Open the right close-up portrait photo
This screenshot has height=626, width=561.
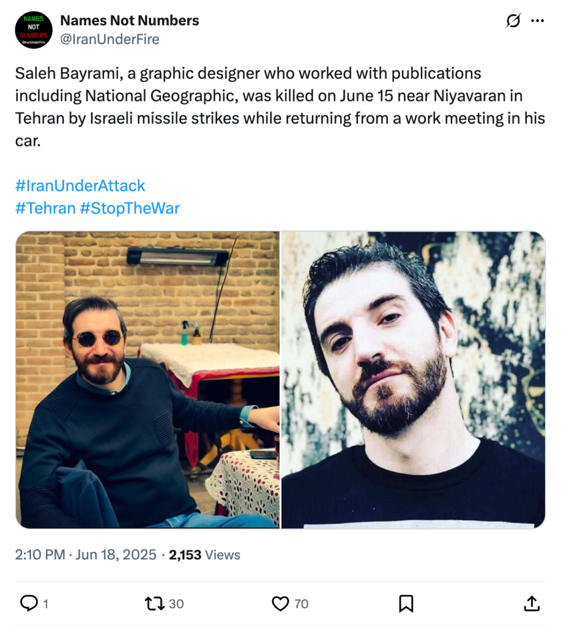[x=413, y=380]
